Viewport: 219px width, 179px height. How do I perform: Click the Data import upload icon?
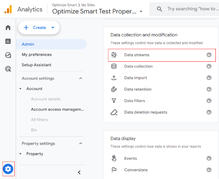[x=114, y=78]
